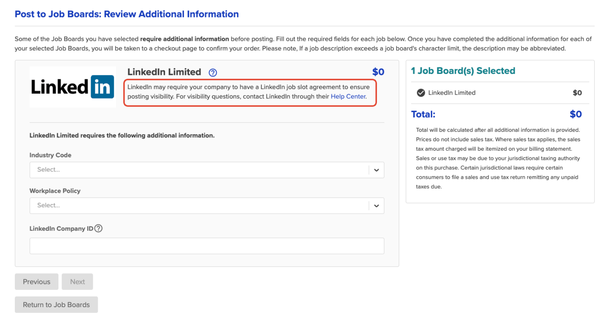Click the $0 price in the selected boards row
This screenshot has height=326, width=614.
click(x=577, y=93)
